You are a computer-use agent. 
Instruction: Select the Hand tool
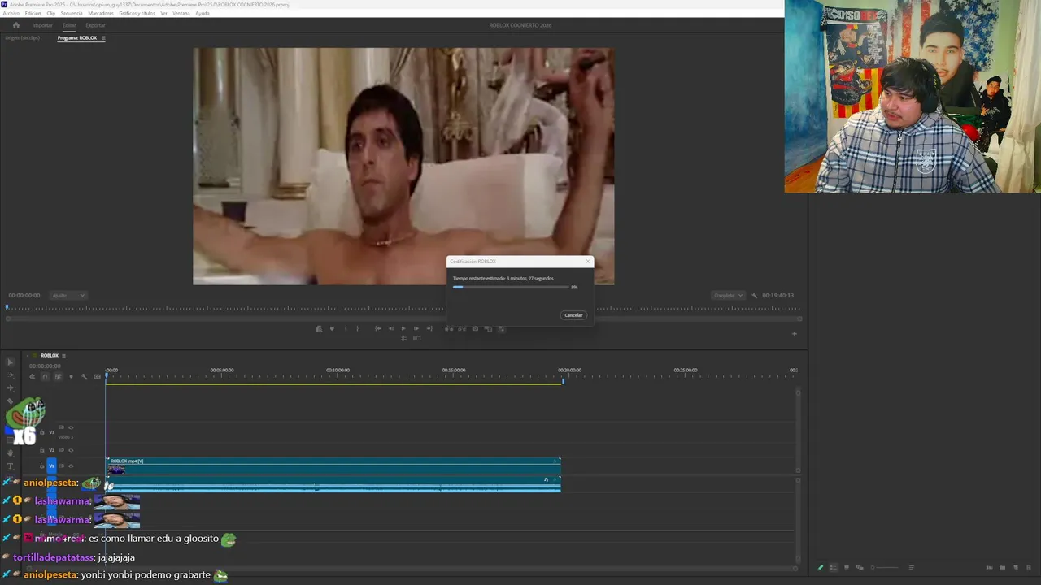pos(10,453)
